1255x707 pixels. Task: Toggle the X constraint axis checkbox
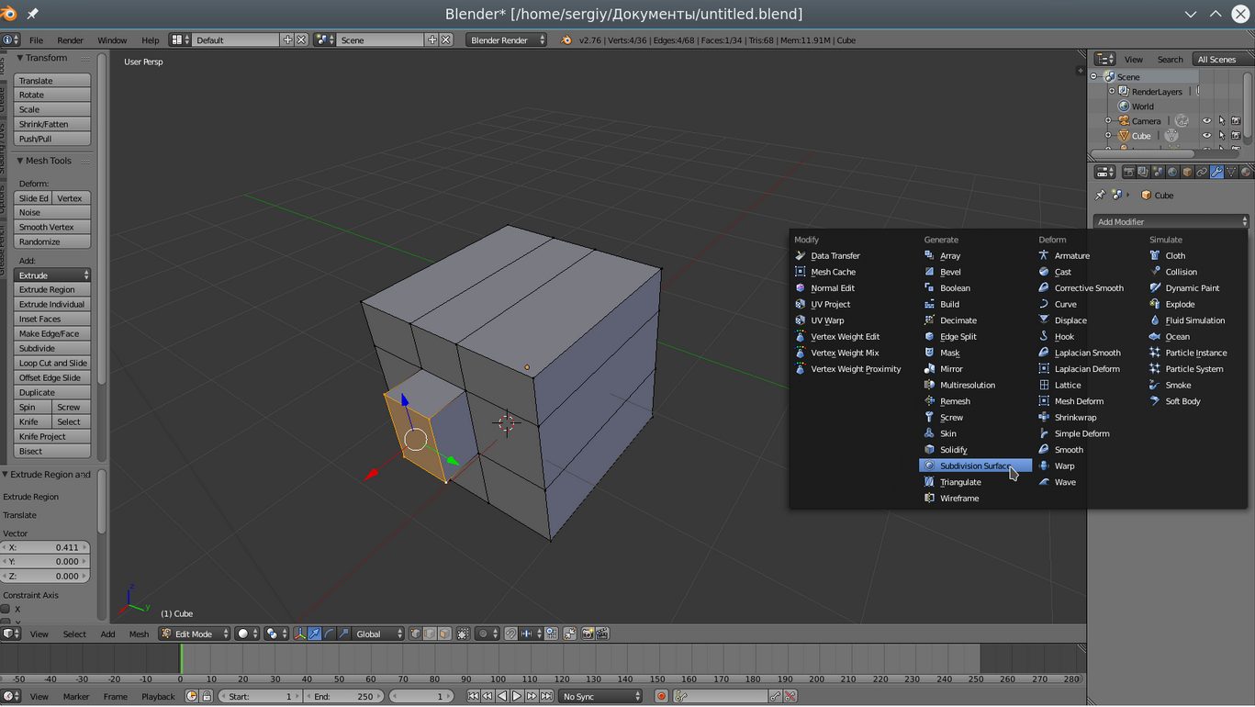click(x=6, y=610)
